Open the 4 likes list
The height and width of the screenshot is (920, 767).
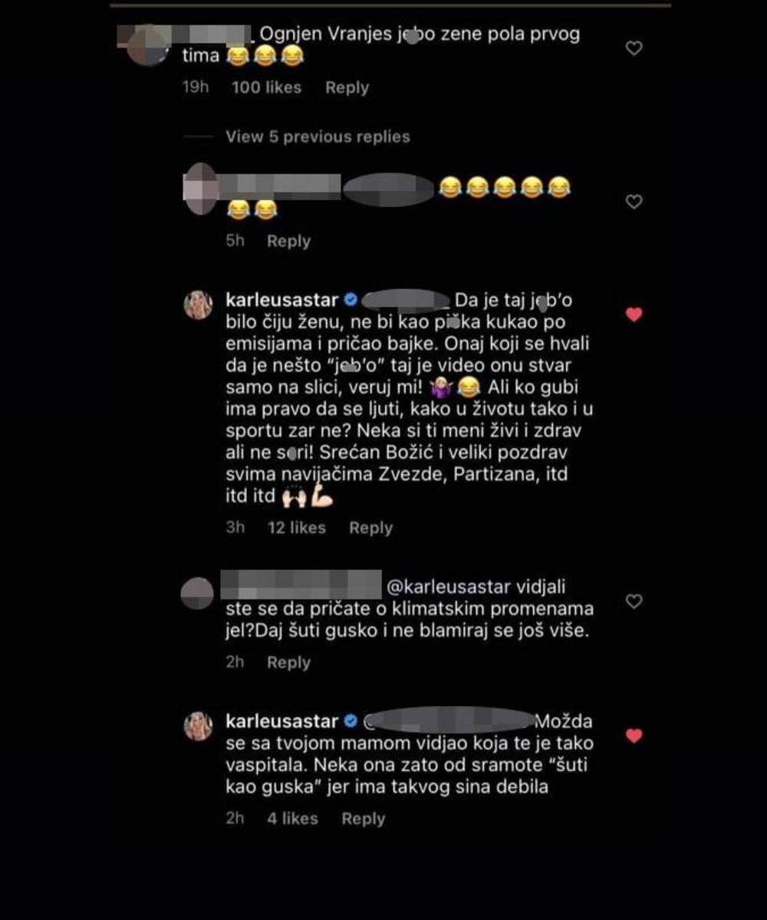click(x=292, y=819)
